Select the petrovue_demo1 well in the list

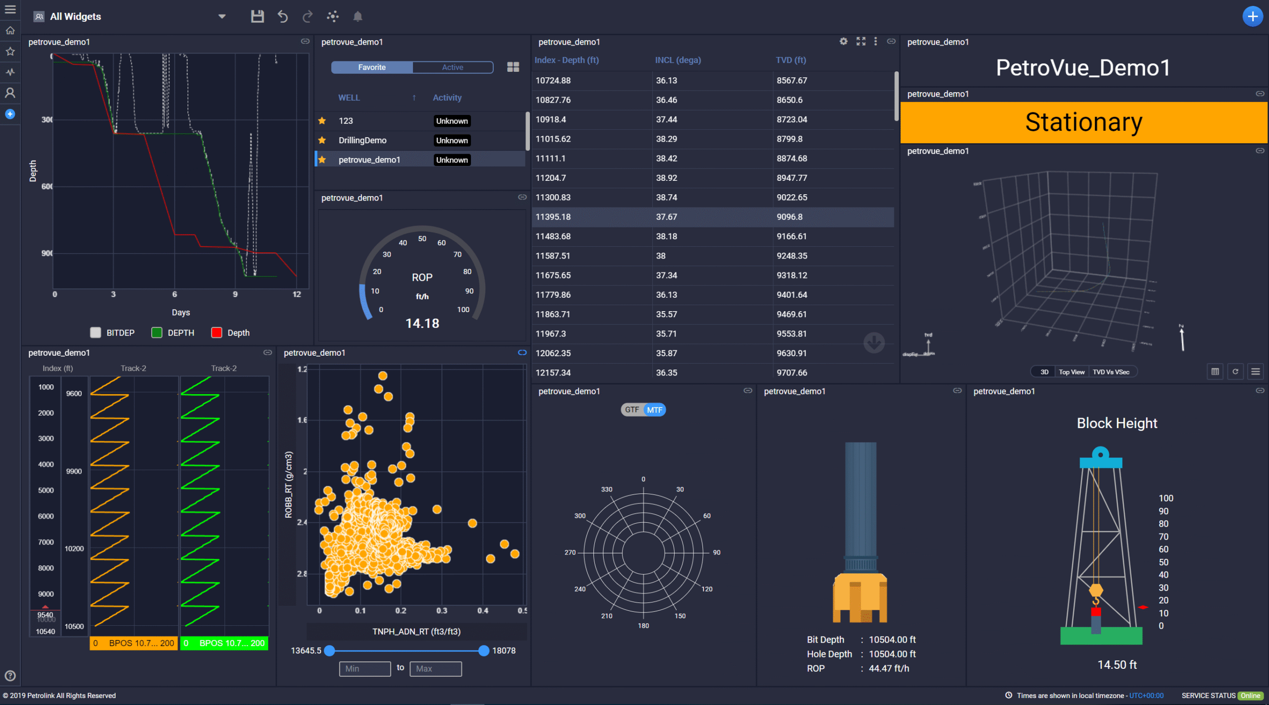[369, 160]
